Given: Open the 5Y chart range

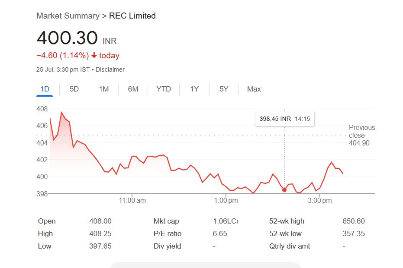Looking at the screenshot, I should 223,89.
